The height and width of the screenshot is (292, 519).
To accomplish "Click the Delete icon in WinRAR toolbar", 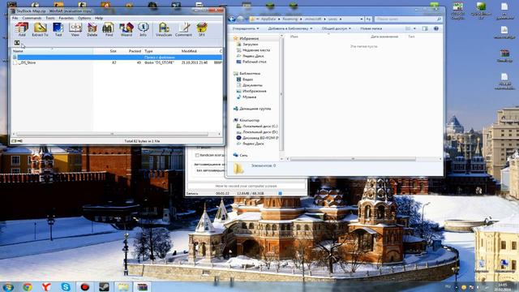I will pyautogui.click(x=92, y=29).
